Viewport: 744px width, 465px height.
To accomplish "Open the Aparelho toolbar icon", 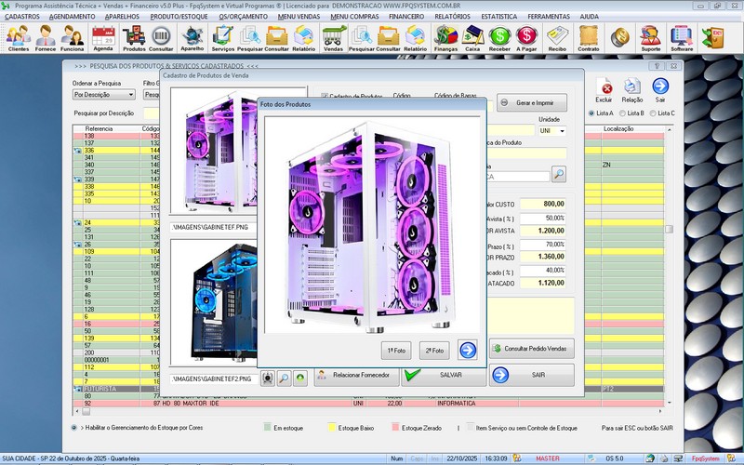I will [193, 38].
